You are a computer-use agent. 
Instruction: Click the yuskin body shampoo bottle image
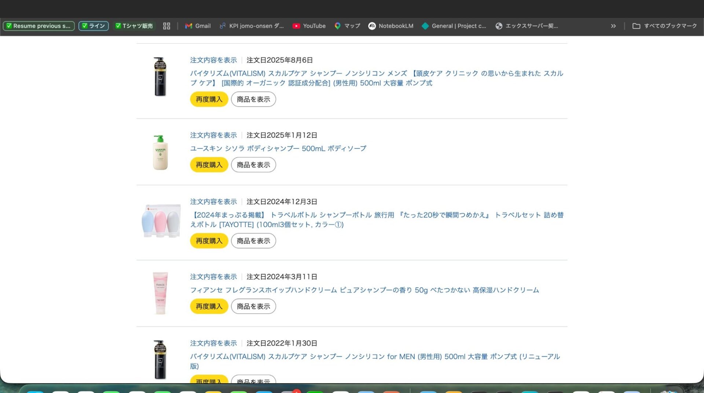(x=160, y=152)
